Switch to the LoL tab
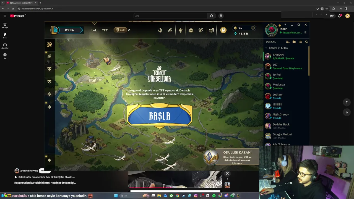 tap(94, 30)
